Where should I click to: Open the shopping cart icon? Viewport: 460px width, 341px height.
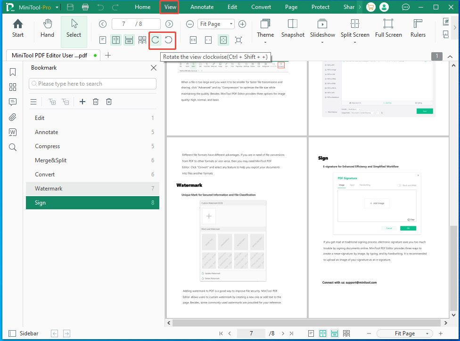[x=371, y=7]
